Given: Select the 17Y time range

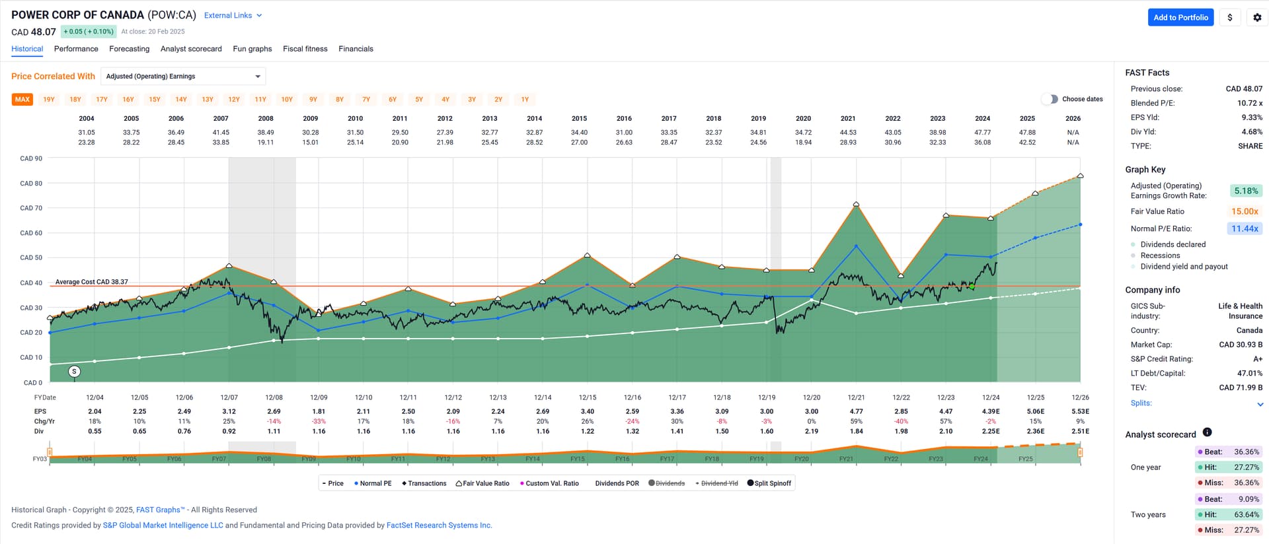Looking at the screenshot, I should (102, 100).
